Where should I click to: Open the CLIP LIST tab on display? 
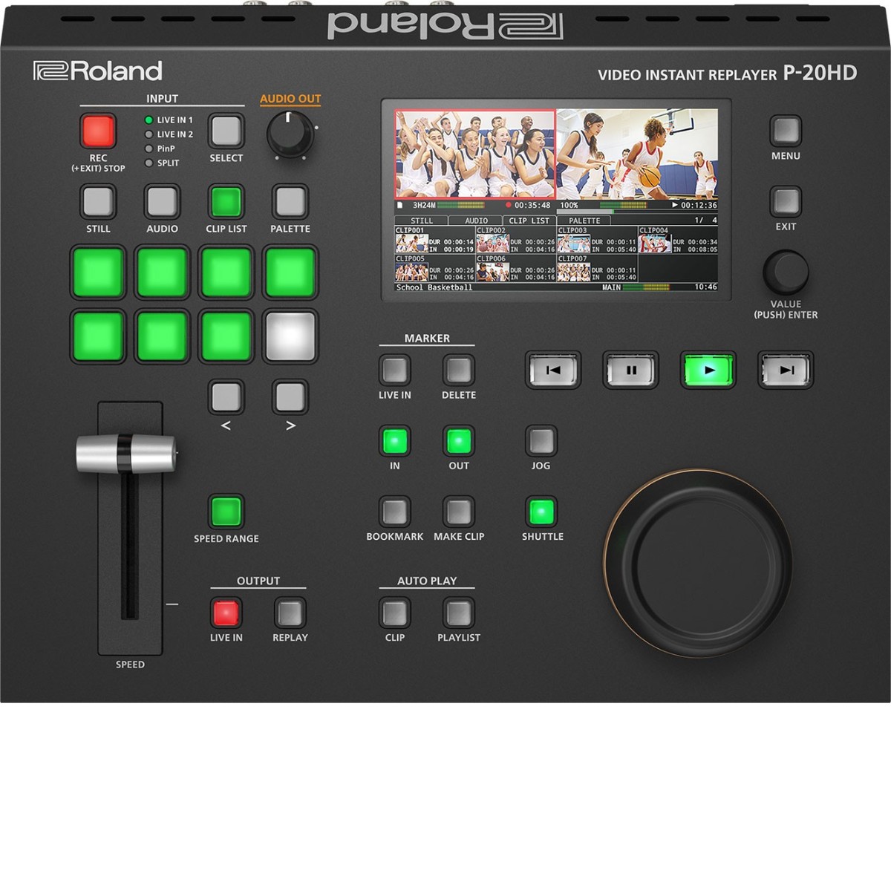coord(529,221)
